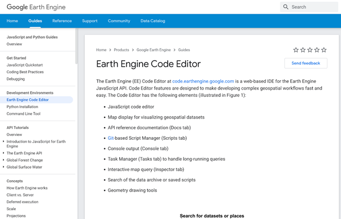341x219 pixels.
Task: Open the Scale concept page
Action: (11, 209)
